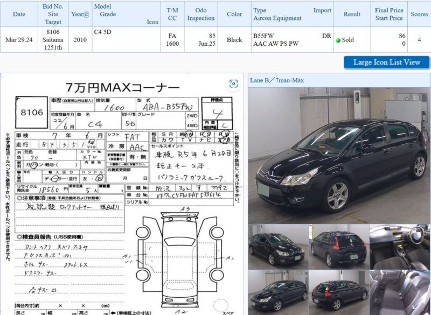This screenshot has width=431, height=315.
Task: Click the Date column header
Action: point(19,14)
